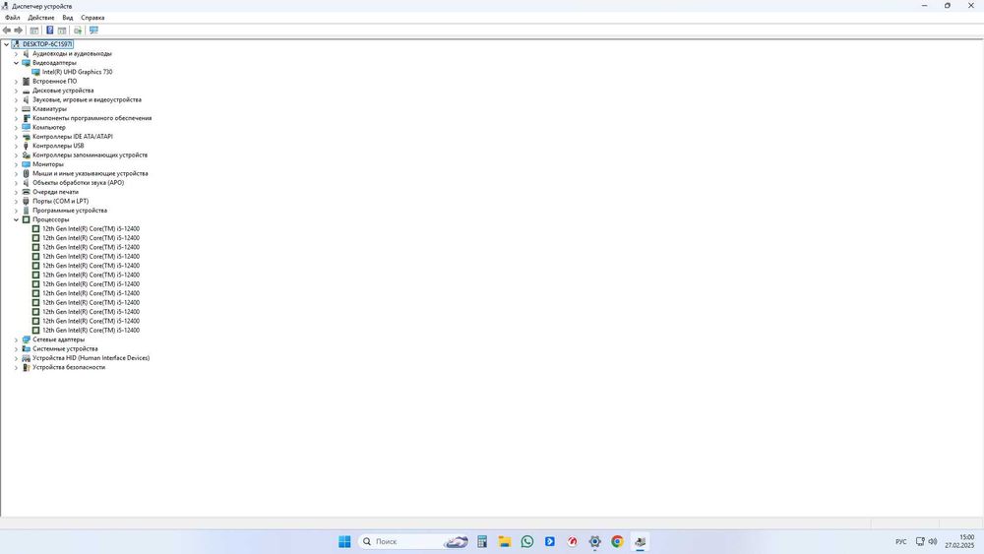Expand Программные устройства category
The height and width of the screenshot is (554, 984).
(x=17, y=211)
